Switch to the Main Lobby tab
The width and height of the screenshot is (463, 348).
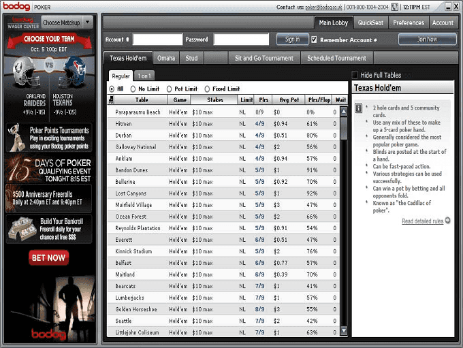coord(334,22)
